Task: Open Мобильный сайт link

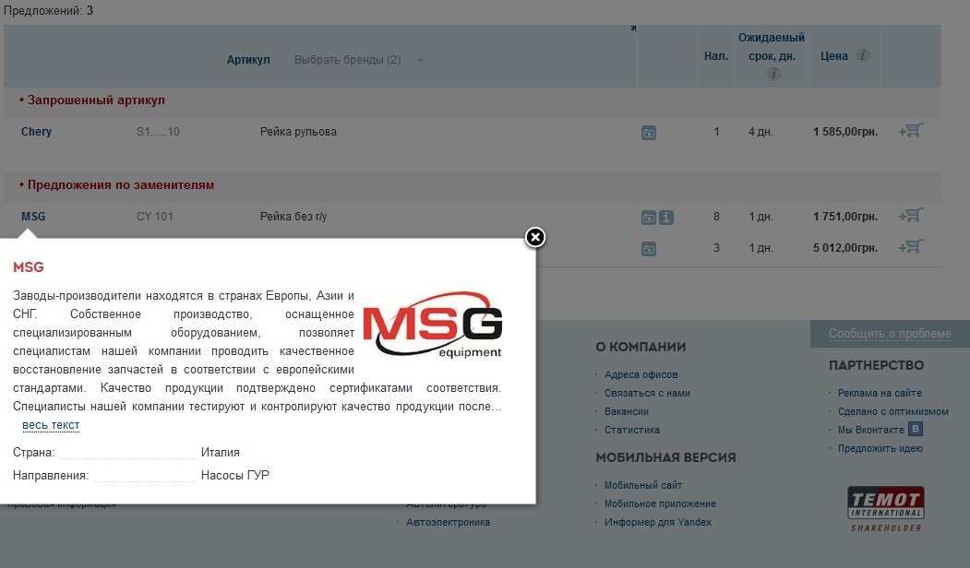Action: coord(643,486)
